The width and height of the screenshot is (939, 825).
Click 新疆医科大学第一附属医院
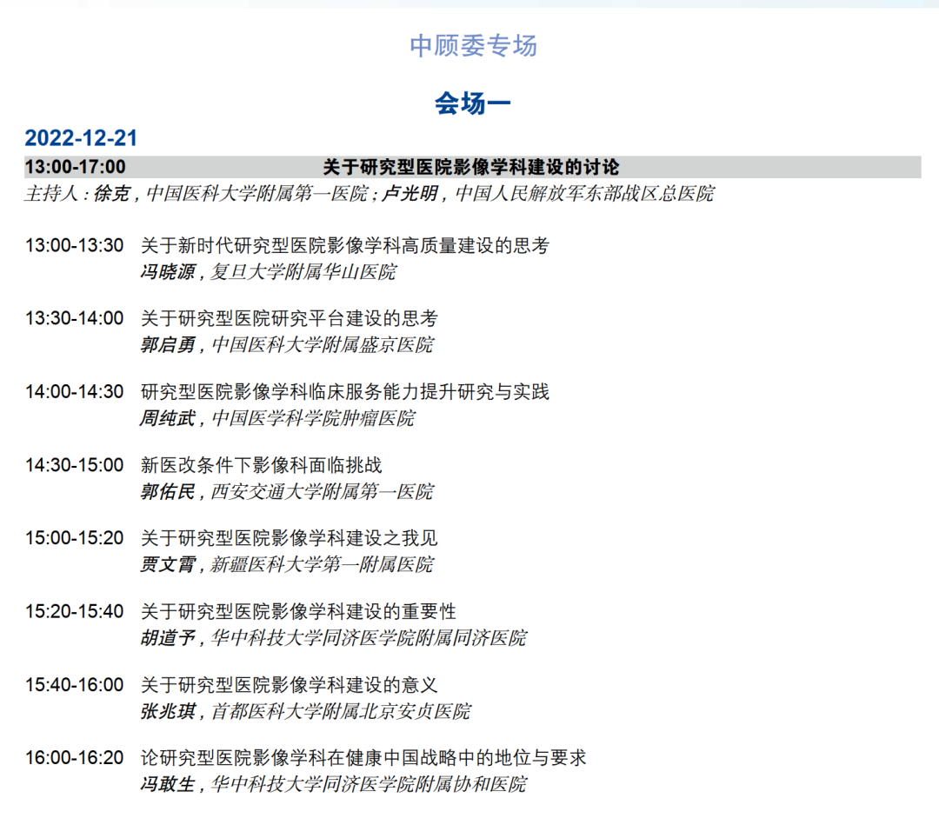[x=323, y=564]
